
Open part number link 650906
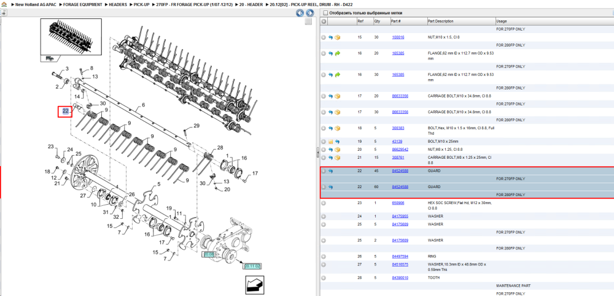pyautogui.click(x=398, y=203)
